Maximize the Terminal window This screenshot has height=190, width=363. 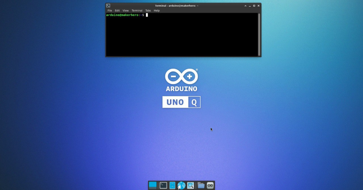pyautogui.click(x=254, y=6)
